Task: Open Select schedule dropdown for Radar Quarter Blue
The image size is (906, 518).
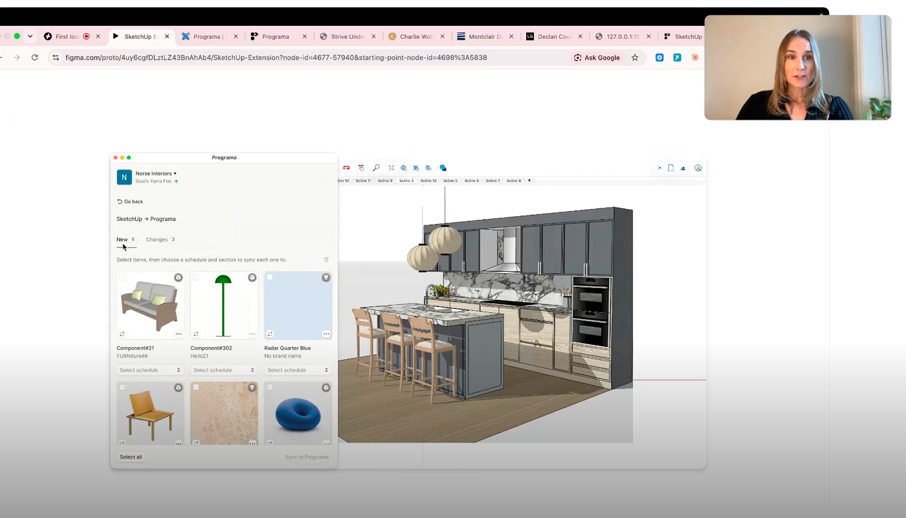Action: click(298, 370)
